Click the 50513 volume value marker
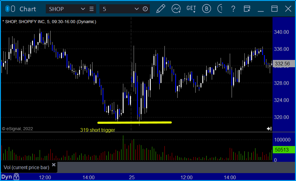 point(284,150)
